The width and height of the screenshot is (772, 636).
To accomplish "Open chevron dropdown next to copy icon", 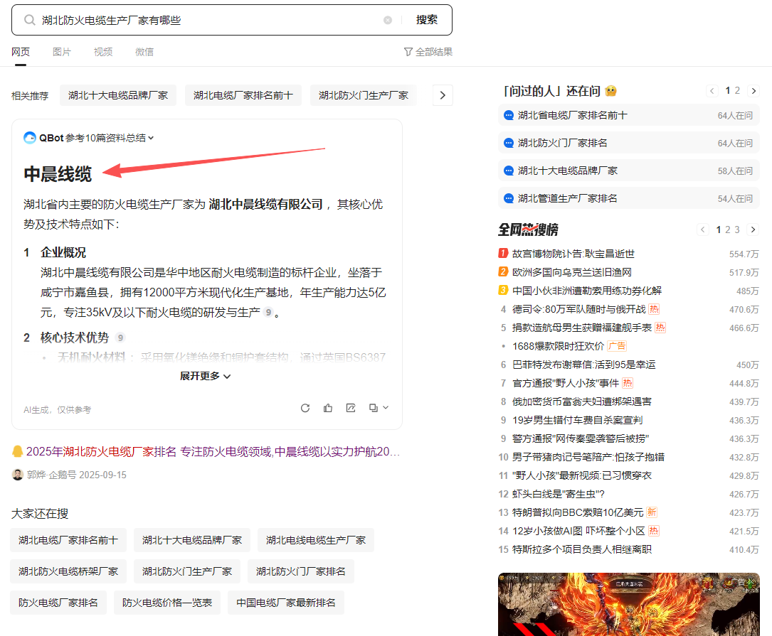I will (x=384, y=407).
